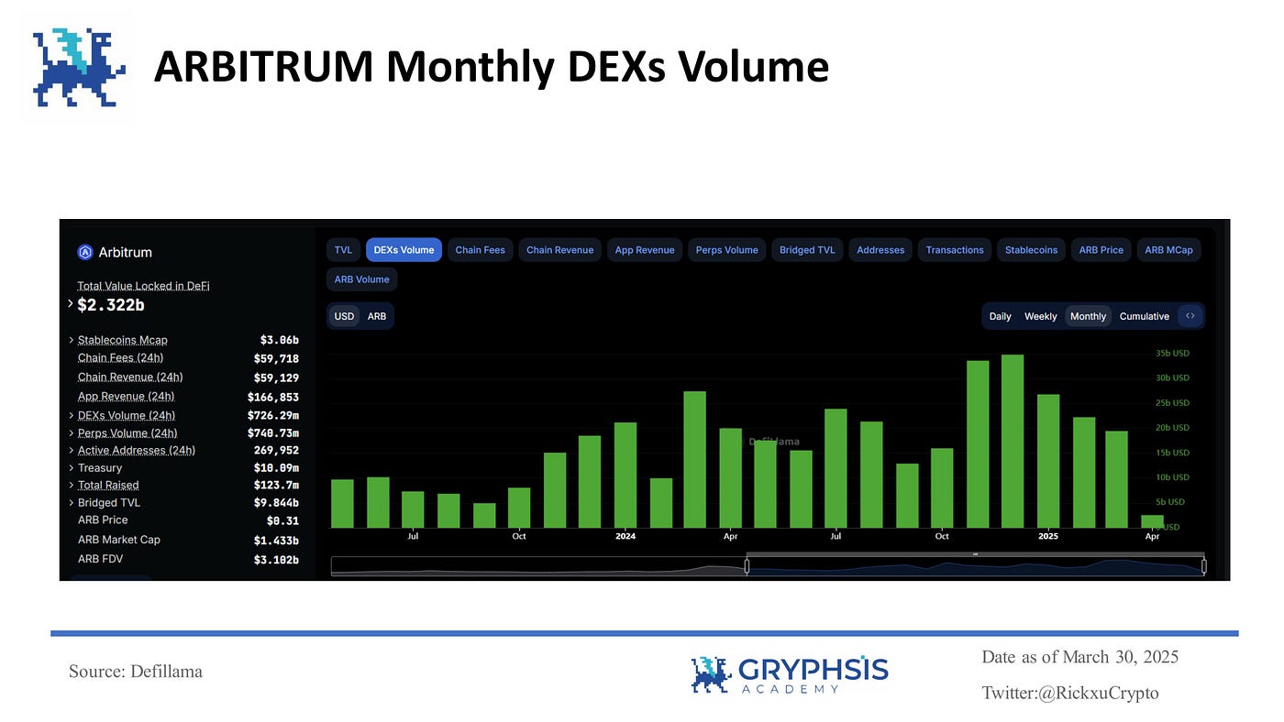Click the $2.322b TVL value
This screenshot has width=1284, height=722.
[x=111, y=305]
